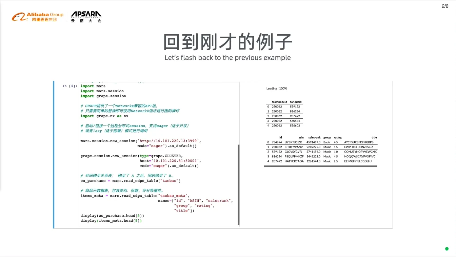Click the co_purchase read_odps_table("taobao") line
Screen dimensions: 456x257
pos(131,181)
